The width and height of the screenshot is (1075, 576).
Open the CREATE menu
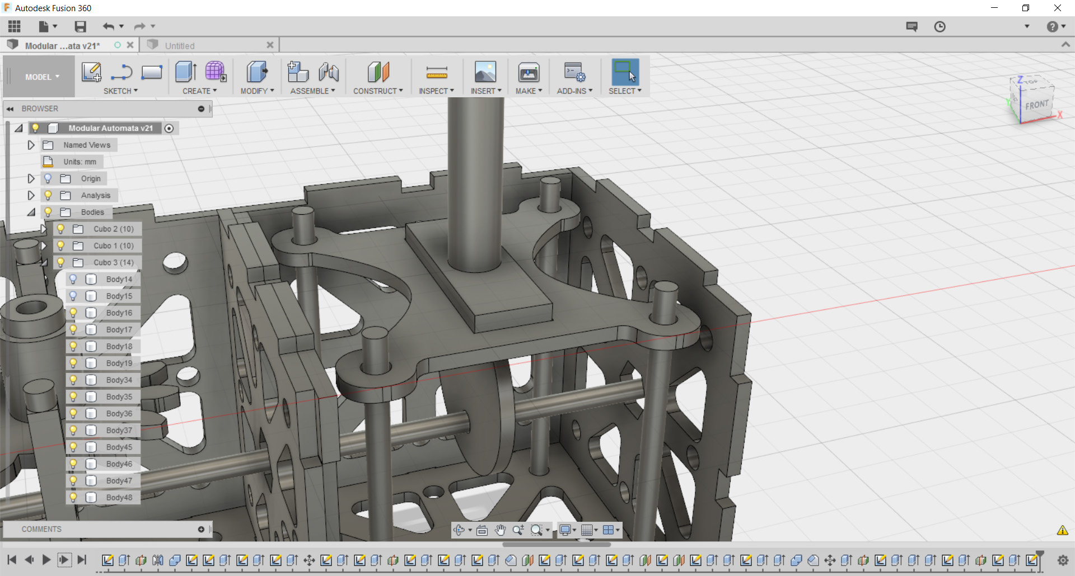(x=199, y=91)
